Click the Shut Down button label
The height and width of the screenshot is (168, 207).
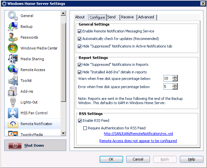tap(34, 145)
